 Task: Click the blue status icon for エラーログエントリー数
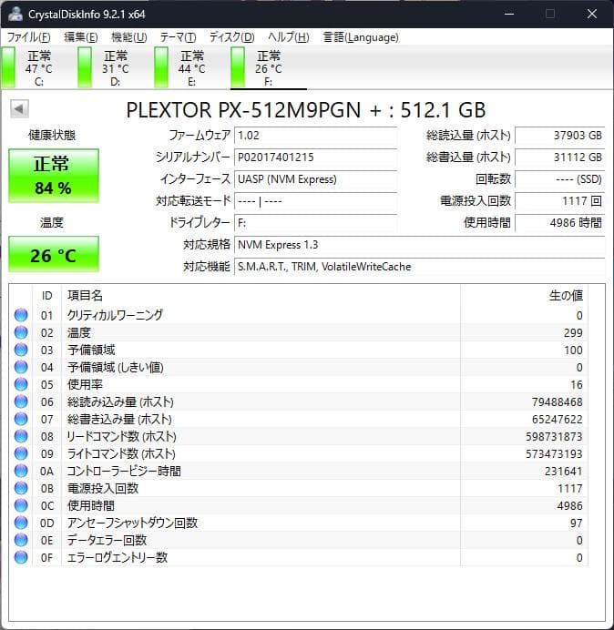(21, 557)
